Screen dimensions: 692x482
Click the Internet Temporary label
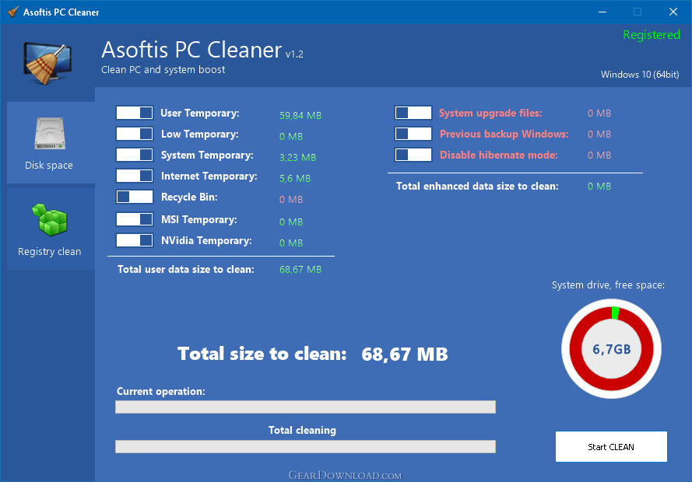pyautogui.click(x=209, y=176)
